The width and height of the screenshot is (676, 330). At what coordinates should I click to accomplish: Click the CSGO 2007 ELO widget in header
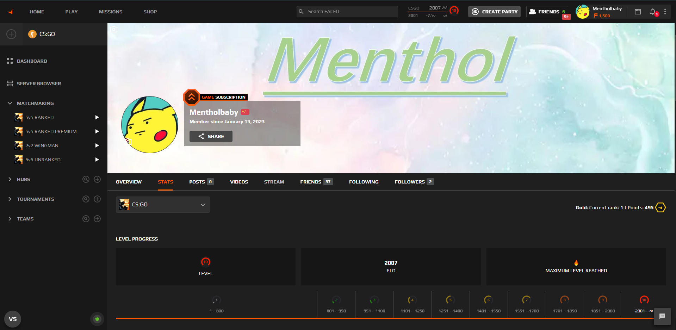click(x=428, y=12)
